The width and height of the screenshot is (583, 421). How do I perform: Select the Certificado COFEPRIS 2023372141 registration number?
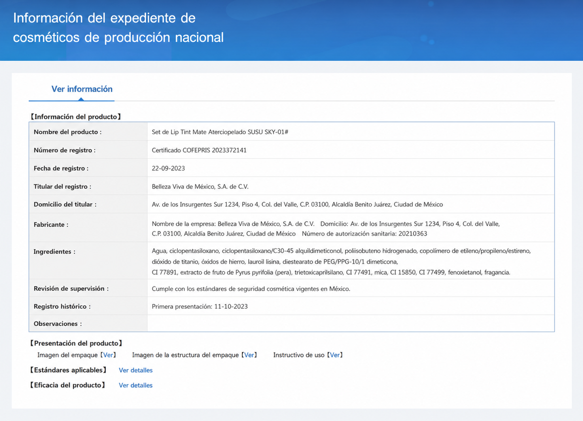[199, 151]
